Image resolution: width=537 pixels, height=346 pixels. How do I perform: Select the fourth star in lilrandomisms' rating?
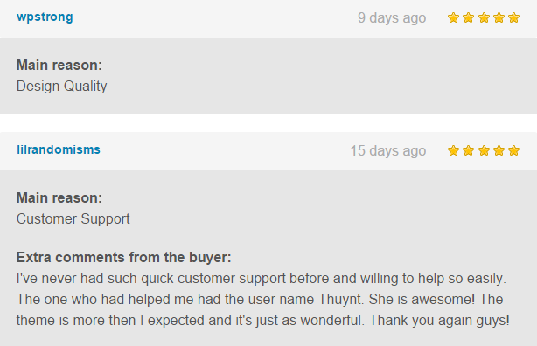click(x=499, y=150)
